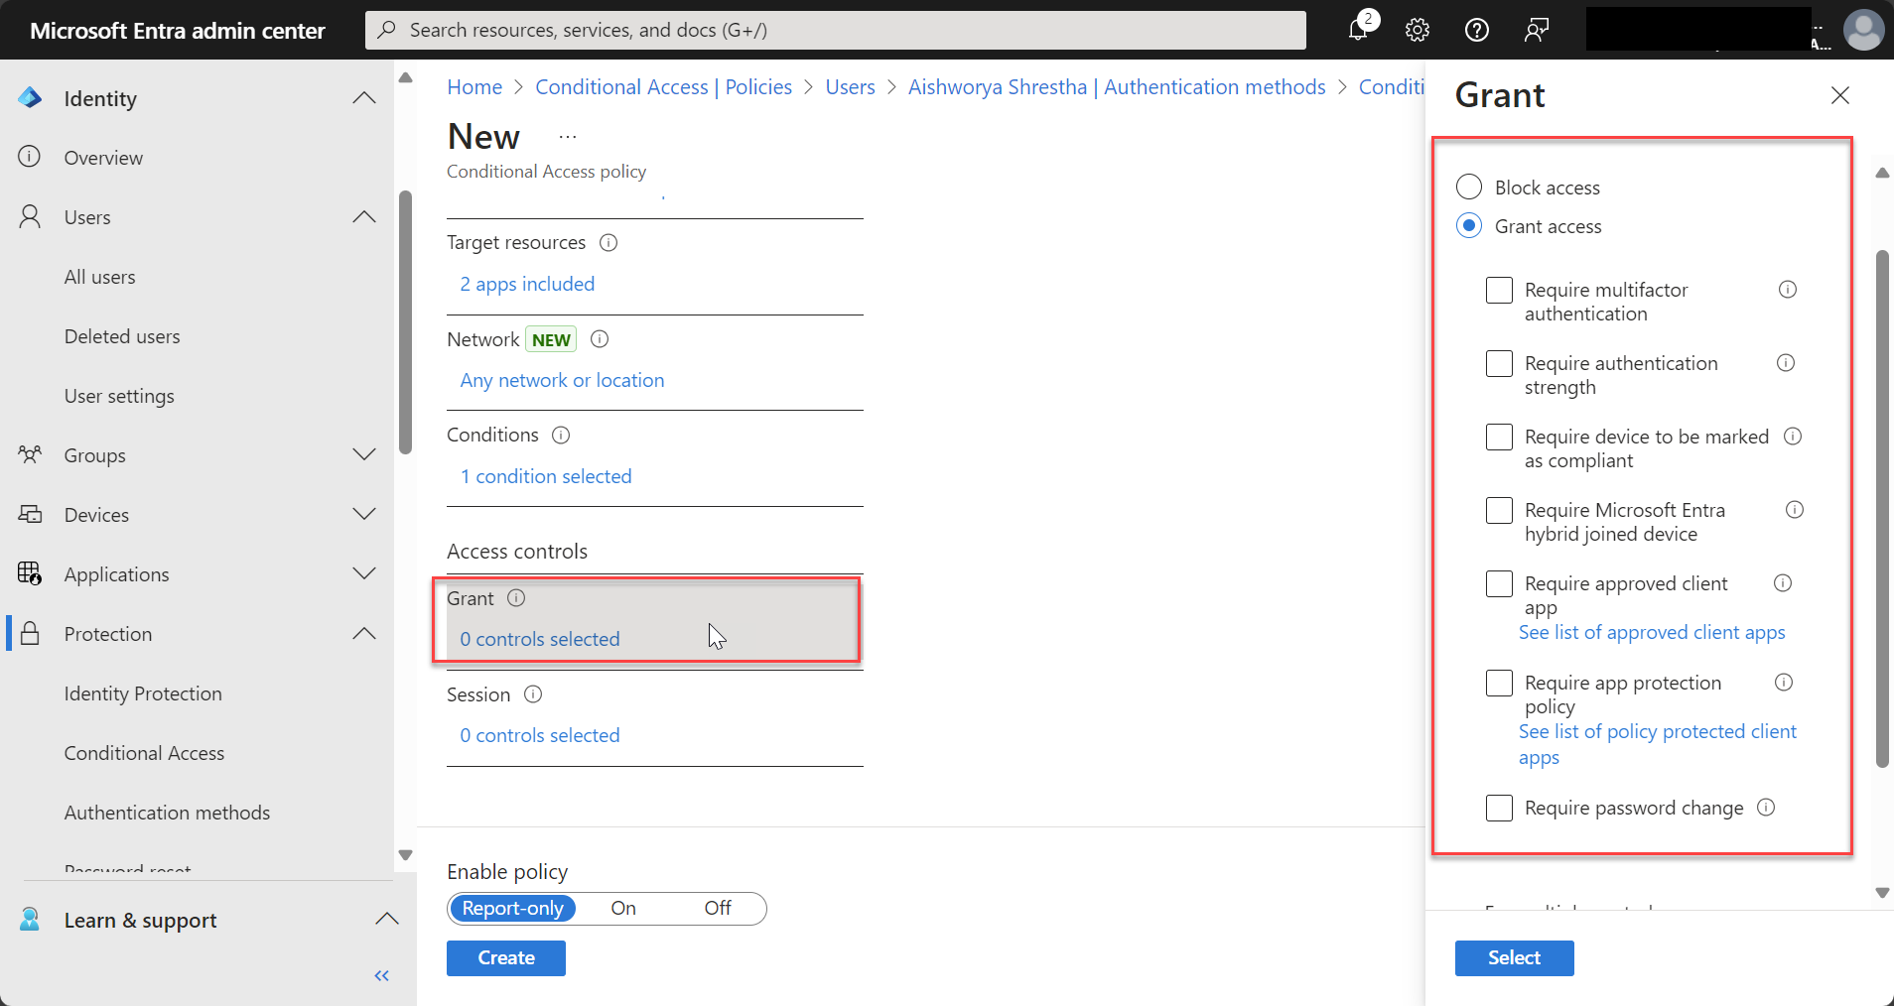Click the Create button
Viewport: 1894px width, 1006px height.
[x=506, y=958]
